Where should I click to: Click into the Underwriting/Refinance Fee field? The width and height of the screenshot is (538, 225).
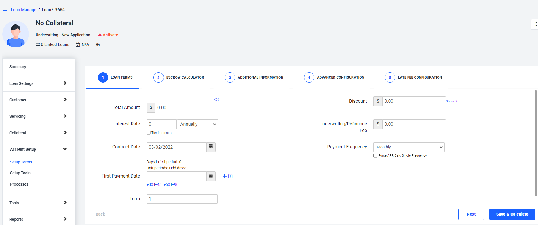coord(414,124)
